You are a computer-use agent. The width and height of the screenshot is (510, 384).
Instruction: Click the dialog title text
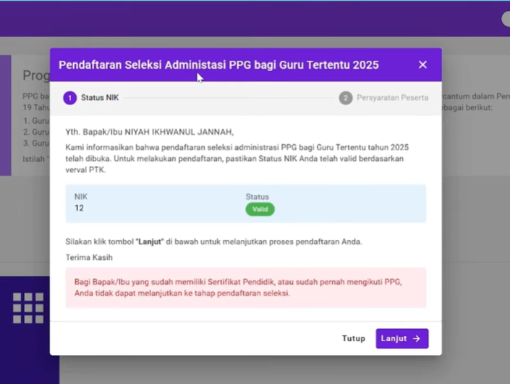click(218, 65)
